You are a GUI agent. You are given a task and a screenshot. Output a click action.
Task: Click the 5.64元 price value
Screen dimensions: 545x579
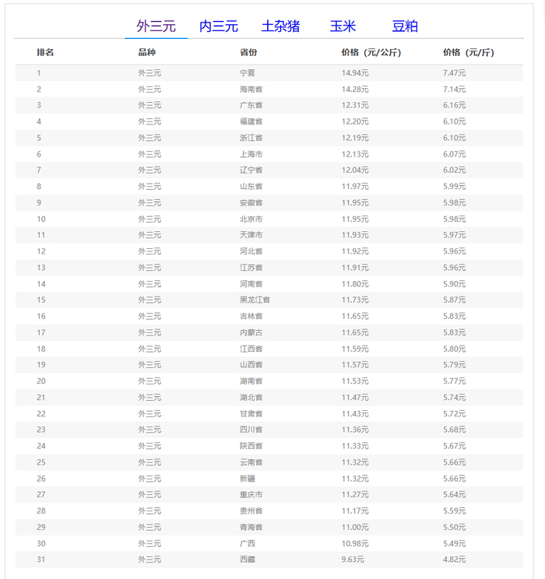[x=454, y=494]
